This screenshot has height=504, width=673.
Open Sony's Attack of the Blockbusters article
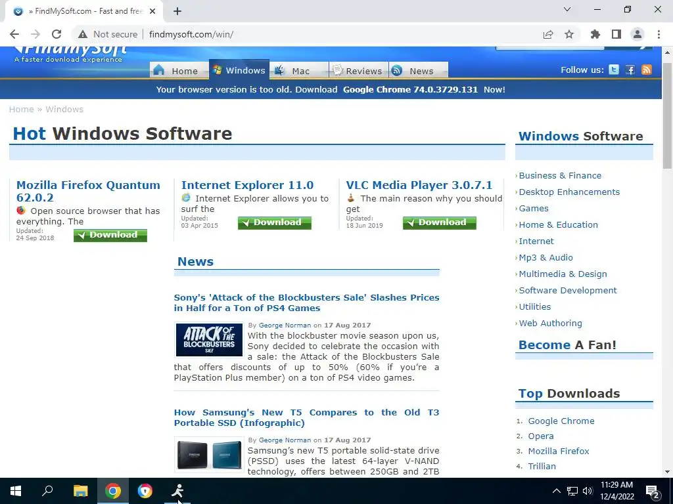point(306,303)
